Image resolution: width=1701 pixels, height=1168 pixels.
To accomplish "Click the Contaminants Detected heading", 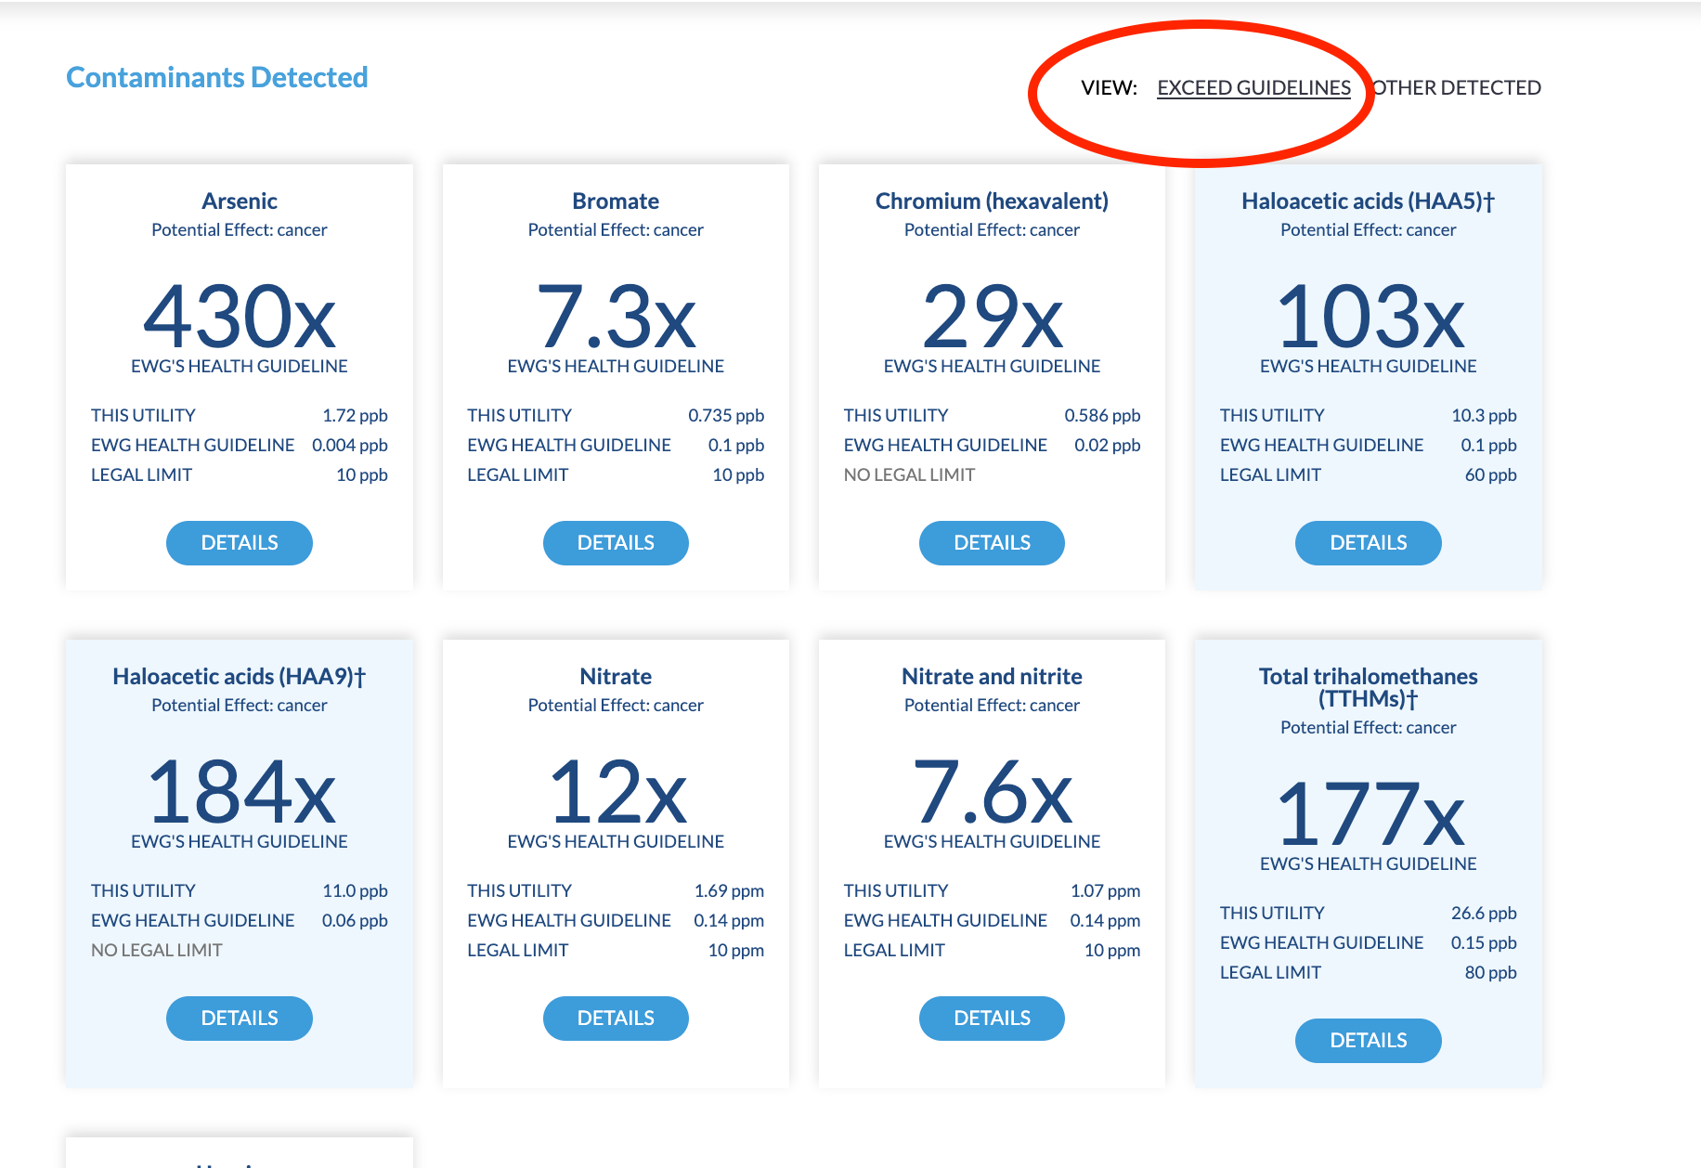I will 217,77.
